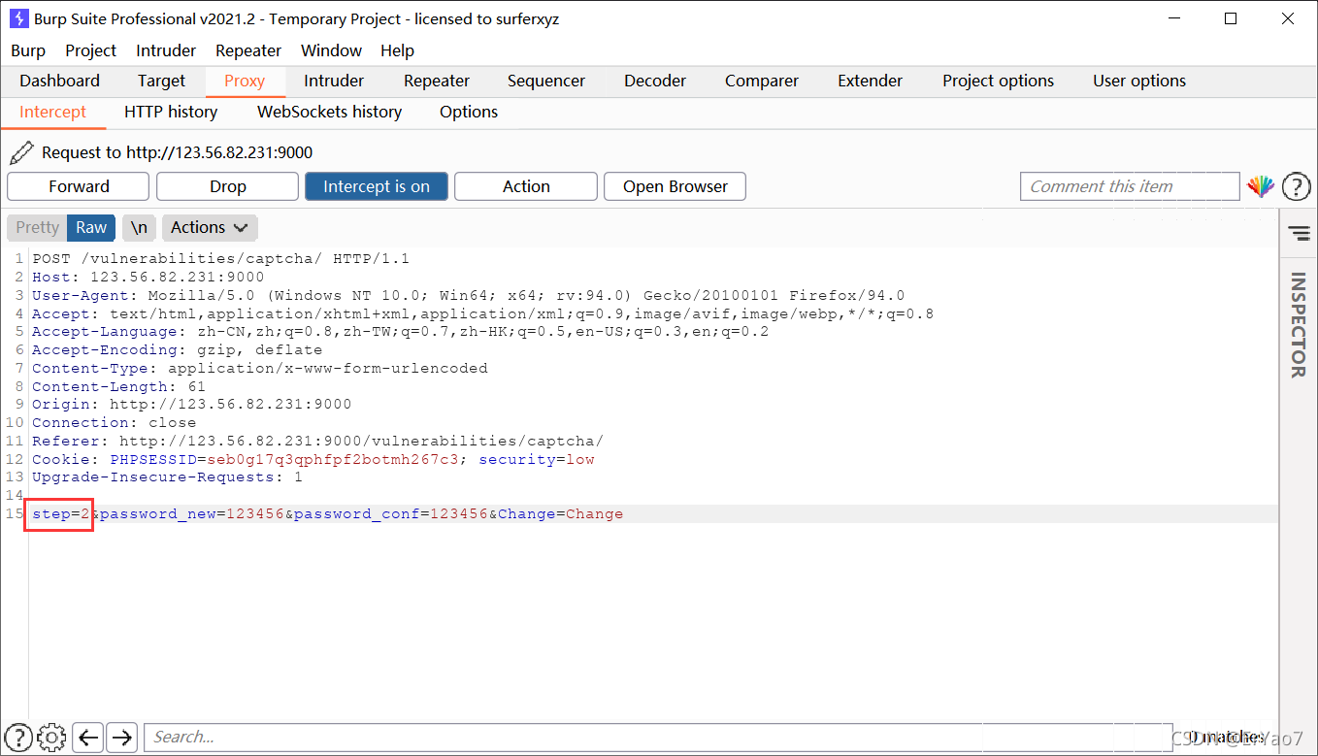The width and height of the screenshot is (1318, 756).
Task: Click the Forward button
Action: coord(79,186)
